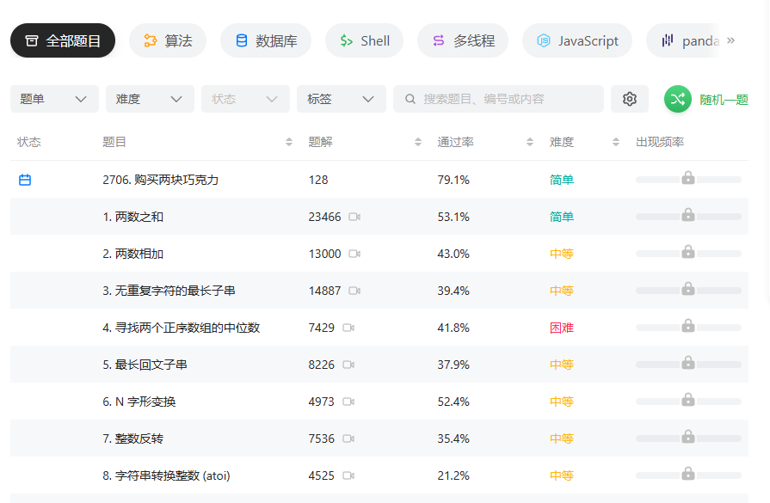The width and height of the screenshot is (770, 503).
Task: Open the daily challenge calendar icon
Action: 25,180
